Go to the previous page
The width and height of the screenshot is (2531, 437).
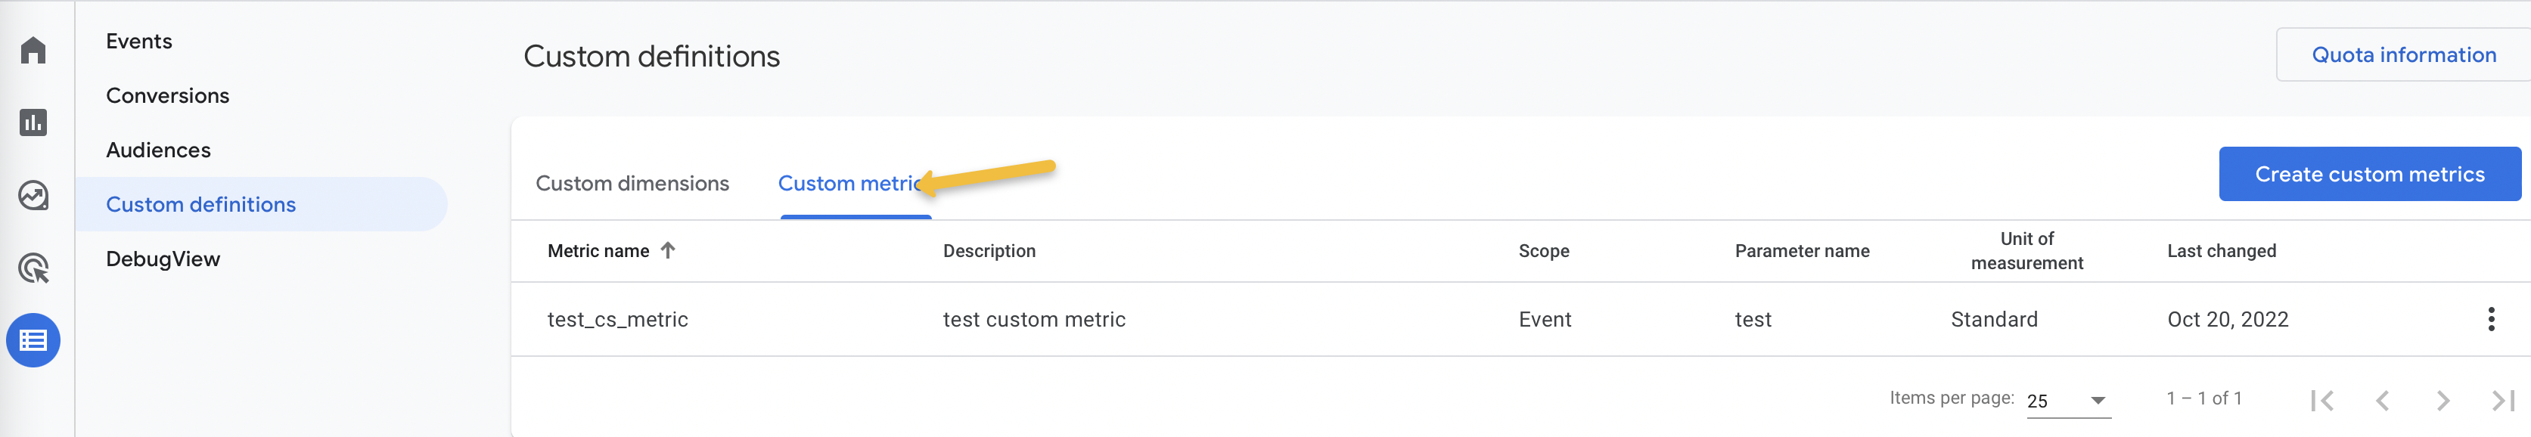pos(2383,400)
